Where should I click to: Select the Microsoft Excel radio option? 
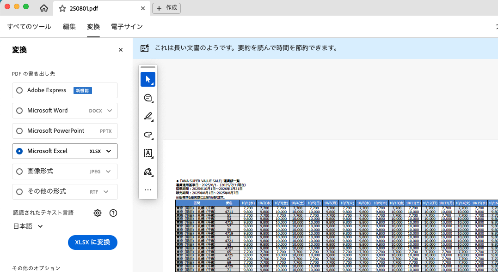pos(19,151)
